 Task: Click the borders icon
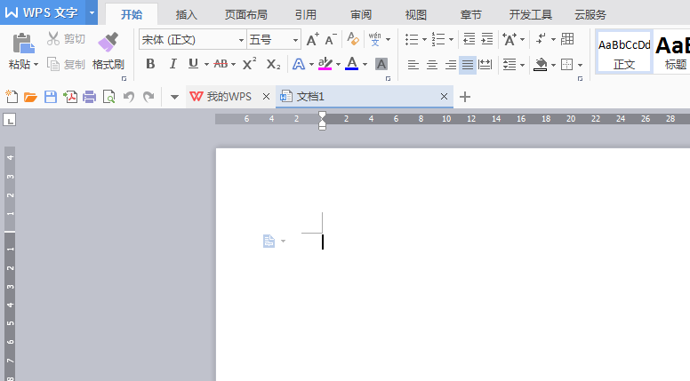[567, 65]
